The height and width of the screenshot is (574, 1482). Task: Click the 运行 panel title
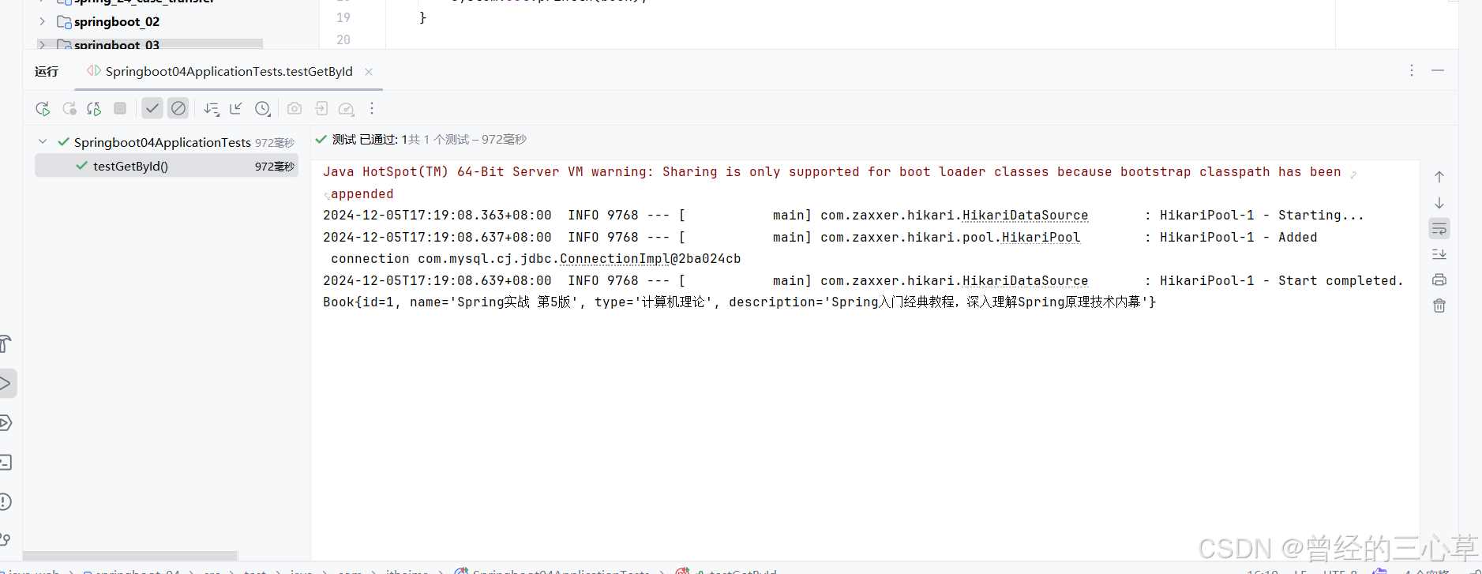pos(47,72)
